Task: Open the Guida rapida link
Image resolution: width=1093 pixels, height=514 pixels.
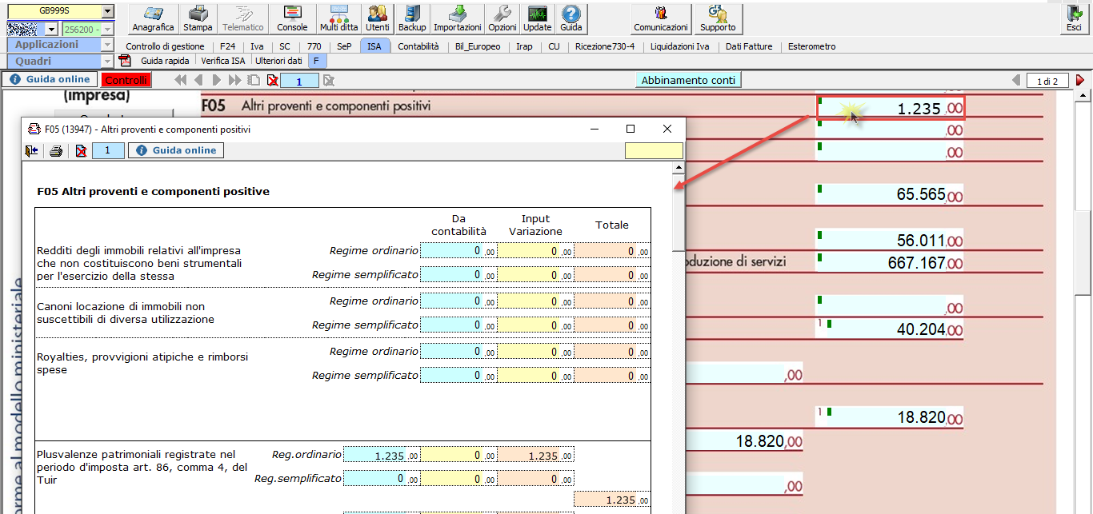Action: (165, 60)
